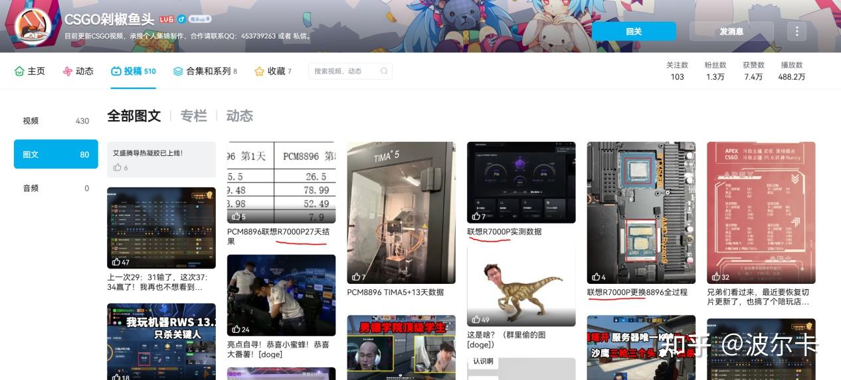Viewport: 841px width, 380px height.
Task: Open the 联想R7000P实测数据 dashboard thumbnail
Action: pyautogui.click(x=521, y=182)
